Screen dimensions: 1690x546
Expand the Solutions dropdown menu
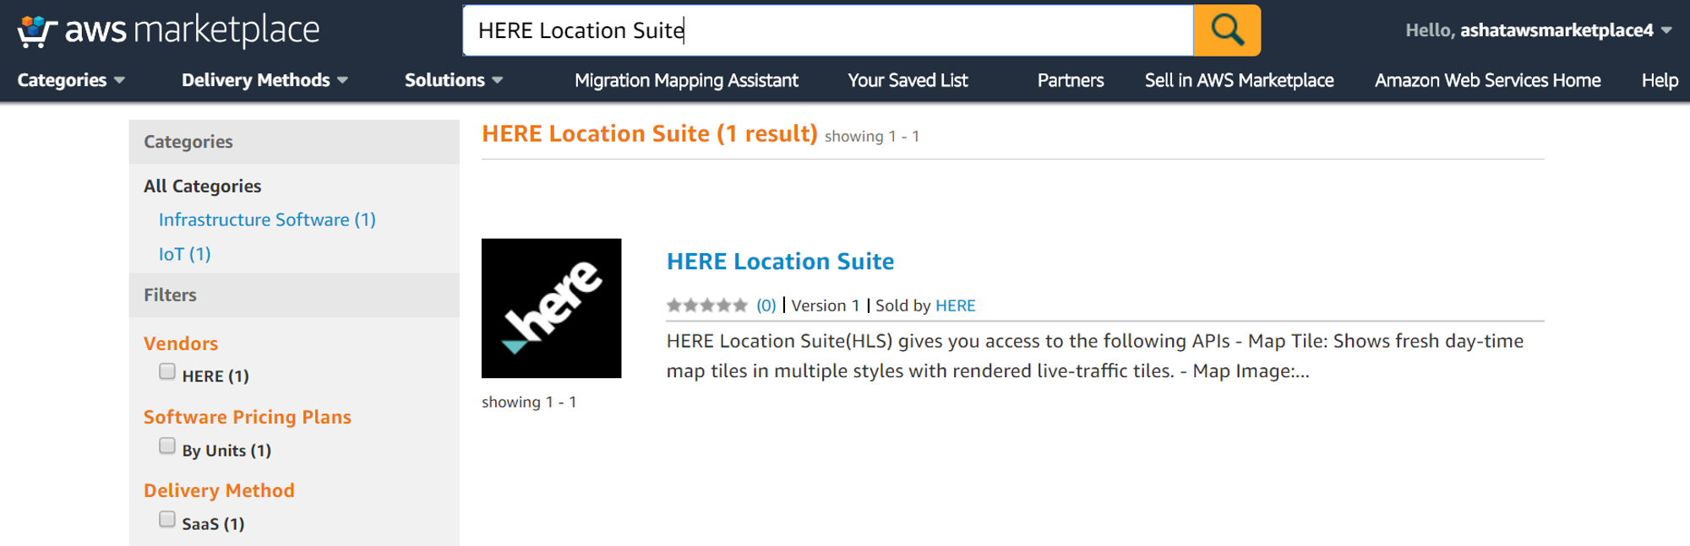pos(454,80)
